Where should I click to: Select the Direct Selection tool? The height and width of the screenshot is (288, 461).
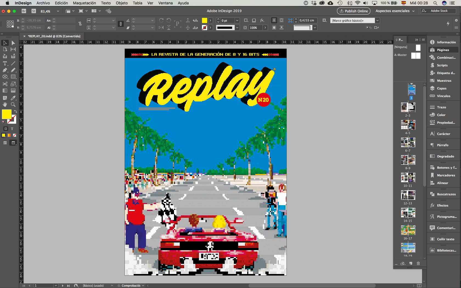pyautogui.click(x=13, y=43)
